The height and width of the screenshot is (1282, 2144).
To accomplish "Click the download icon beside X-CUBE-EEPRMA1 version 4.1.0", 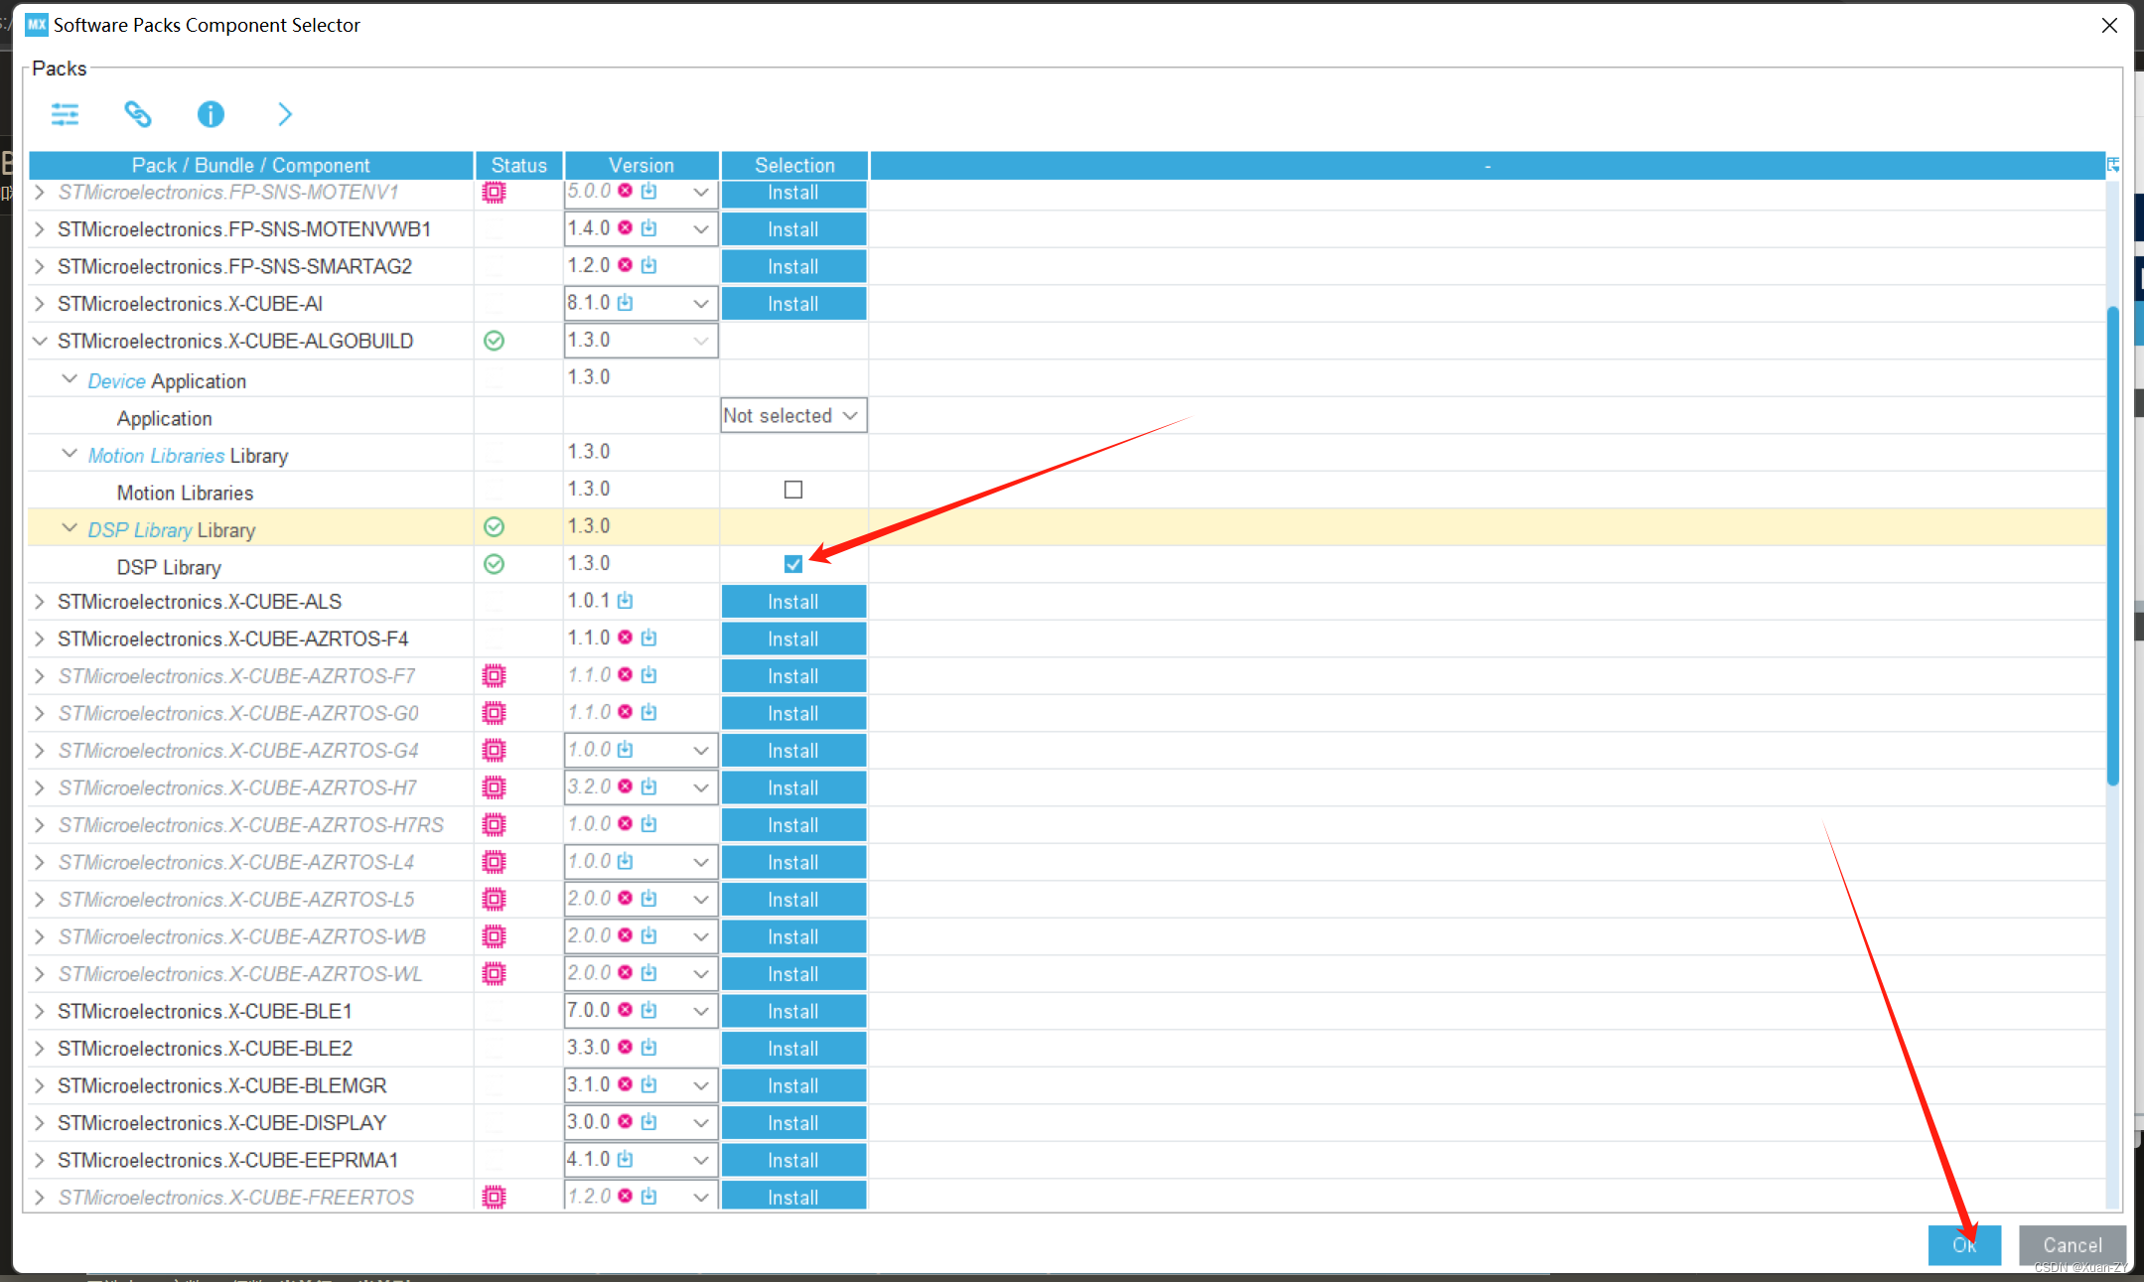I will coord(625,1159).
